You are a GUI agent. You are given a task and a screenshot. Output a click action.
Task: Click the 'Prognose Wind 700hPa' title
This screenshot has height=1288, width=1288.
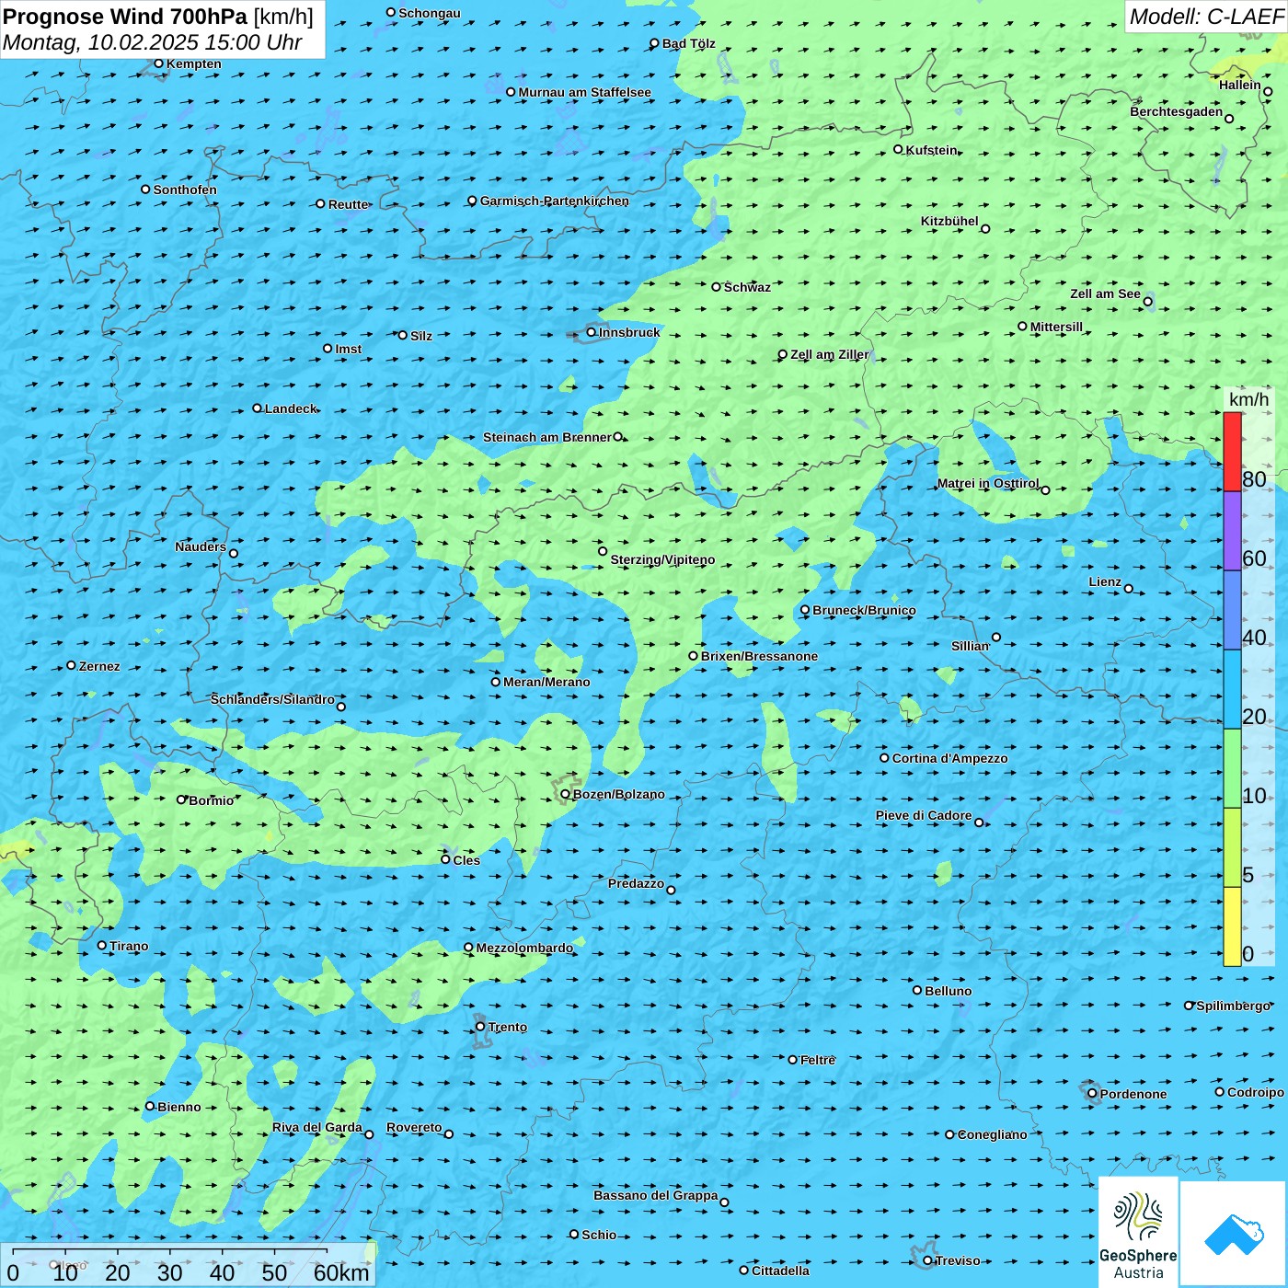point(126,17)
